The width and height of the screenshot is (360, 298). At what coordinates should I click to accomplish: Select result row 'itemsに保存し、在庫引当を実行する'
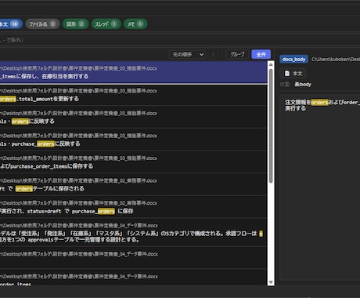click(134, 72)
